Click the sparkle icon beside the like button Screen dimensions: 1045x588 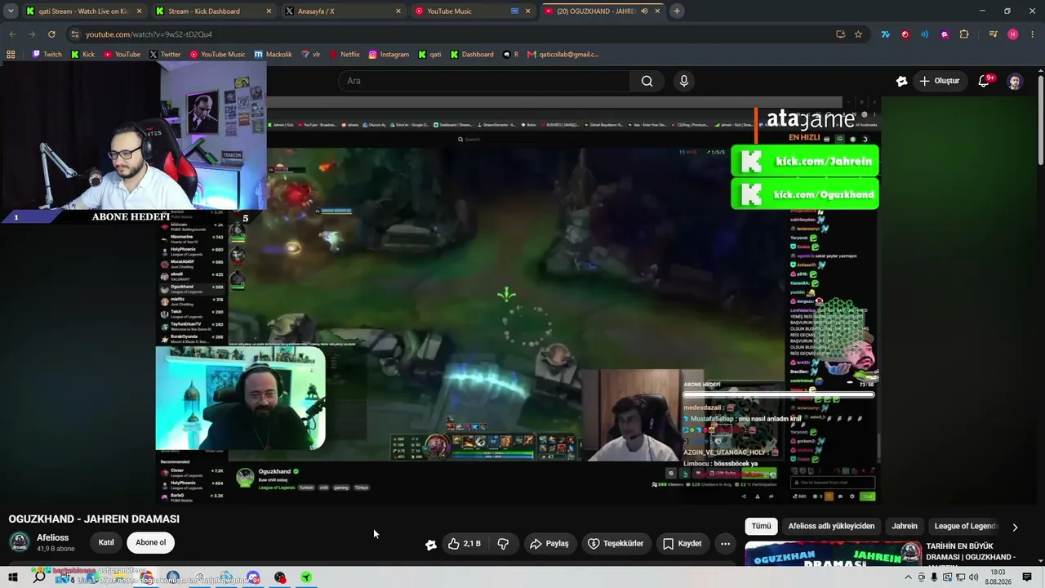[431, 545]
